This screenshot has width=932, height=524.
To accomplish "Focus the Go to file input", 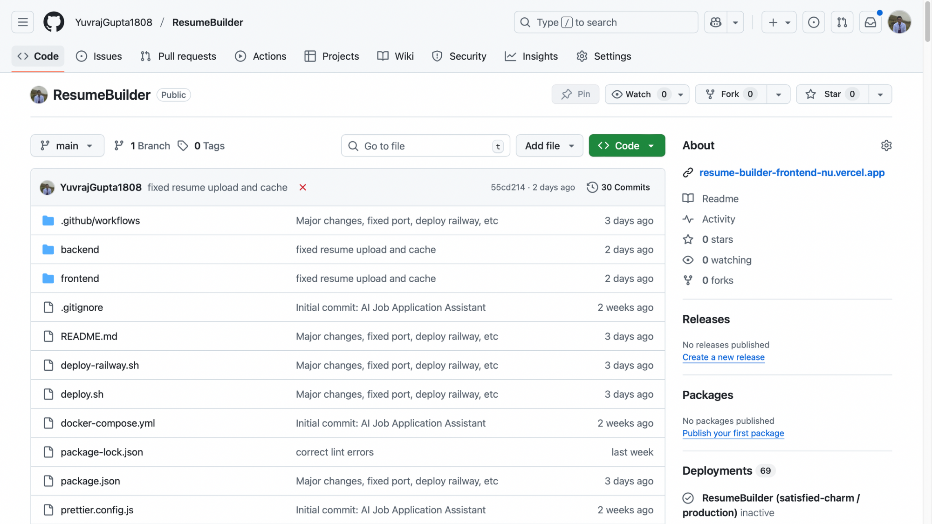I will (x=425, y=146).
